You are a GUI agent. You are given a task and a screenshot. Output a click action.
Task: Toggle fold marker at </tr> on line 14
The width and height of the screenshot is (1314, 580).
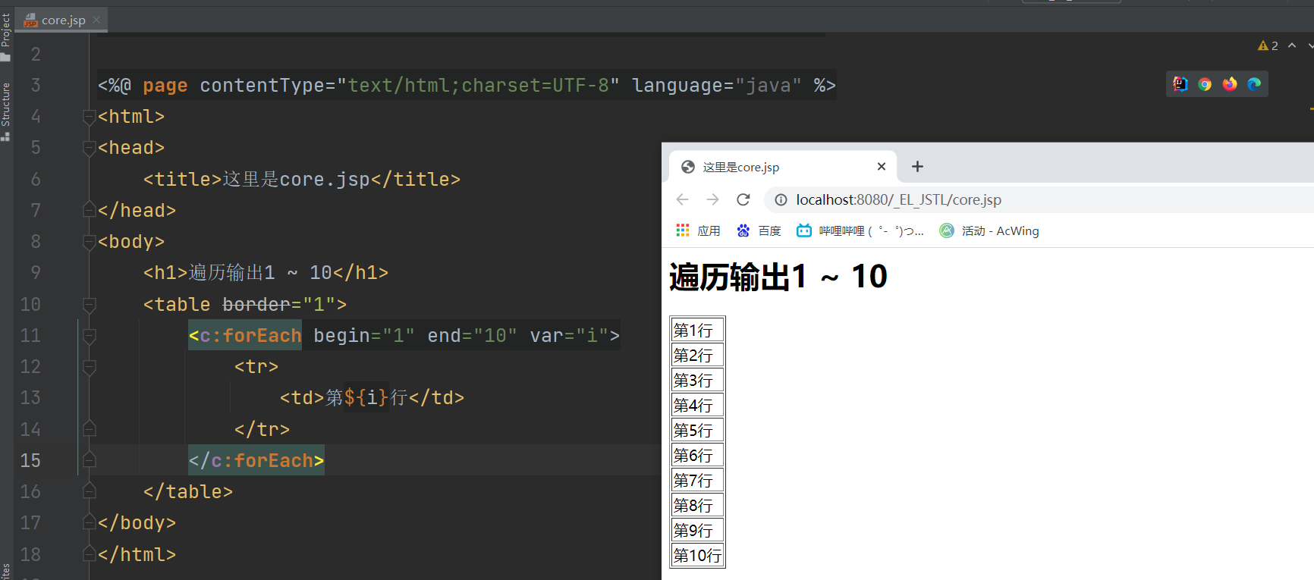tap(89, 429)
